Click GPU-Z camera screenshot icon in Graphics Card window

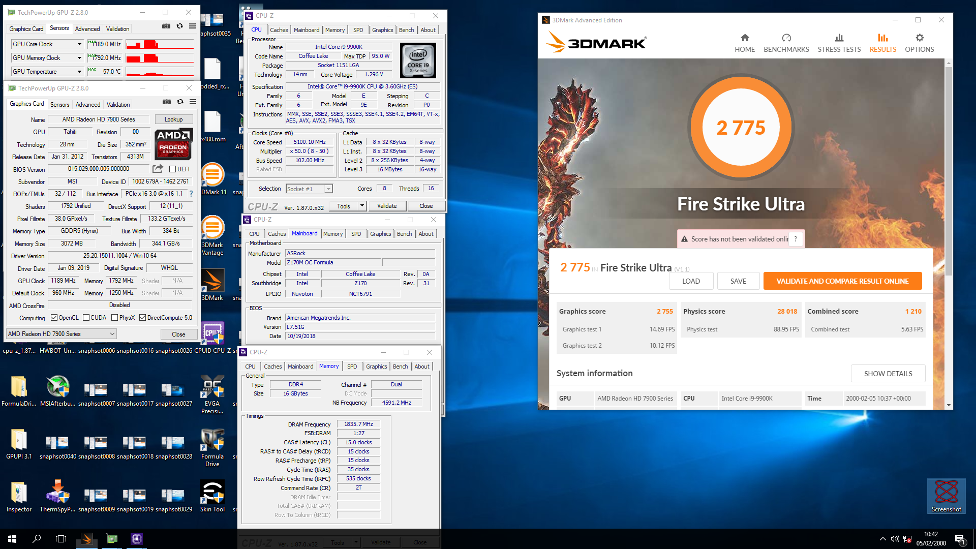(167, 102)
